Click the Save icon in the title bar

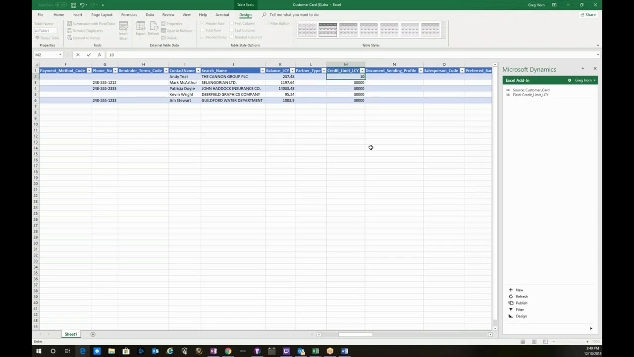pyautogui.click(x=73, y=5)
